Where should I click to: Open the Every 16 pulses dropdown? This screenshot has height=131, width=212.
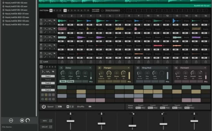113,10
